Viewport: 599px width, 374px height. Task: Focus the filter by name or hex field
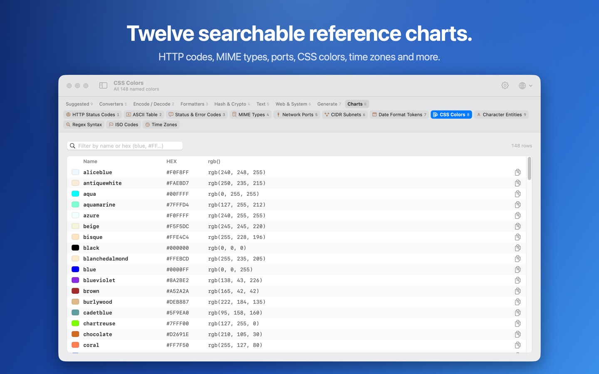tap(125, 146)
